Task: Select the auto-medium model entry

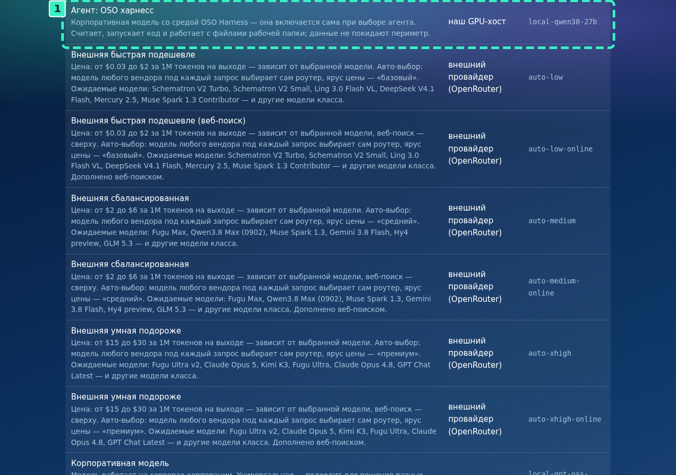Action: click(338, 221)
